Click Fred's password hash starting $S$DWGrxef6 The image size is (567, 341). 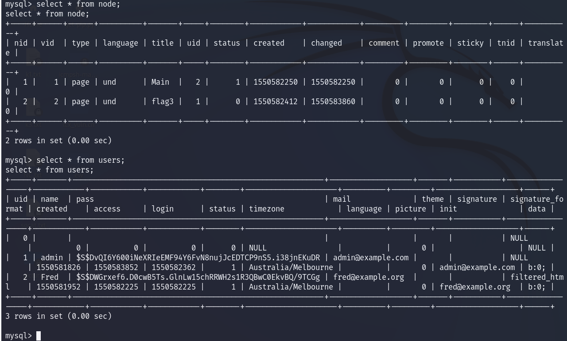coord(198,277)
